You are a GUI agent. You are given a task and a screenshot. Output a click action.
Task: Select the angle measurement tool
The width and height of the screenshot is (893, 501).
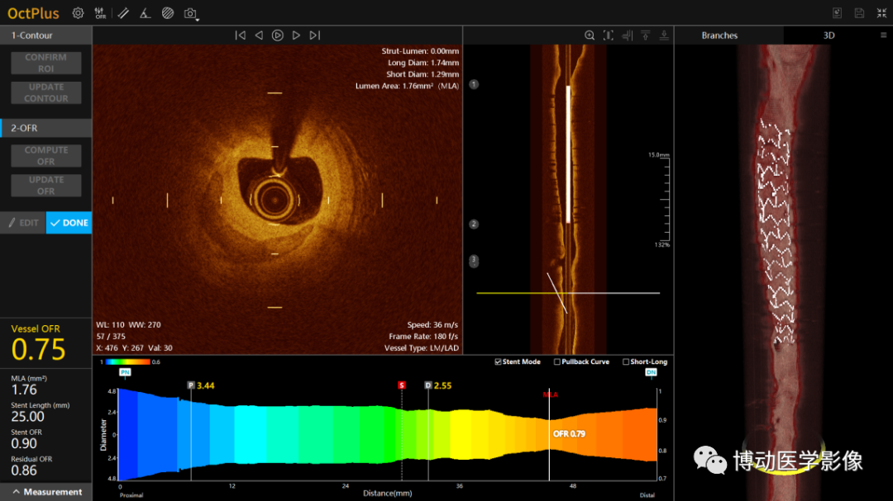145,13
